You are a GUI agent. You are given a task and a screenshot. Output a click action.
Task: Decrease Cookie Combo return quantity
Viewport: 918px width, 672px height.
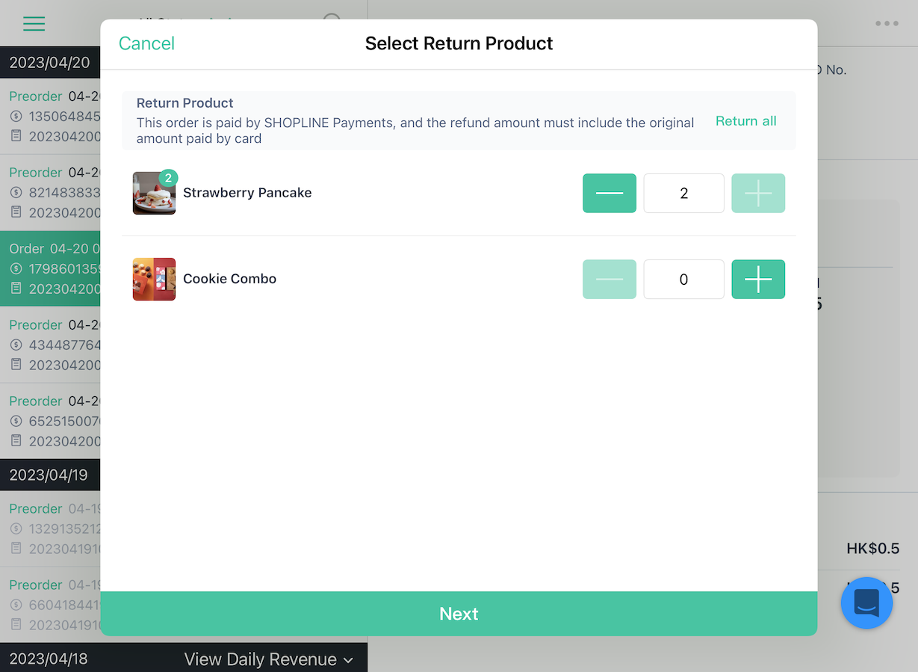point(610,280)
